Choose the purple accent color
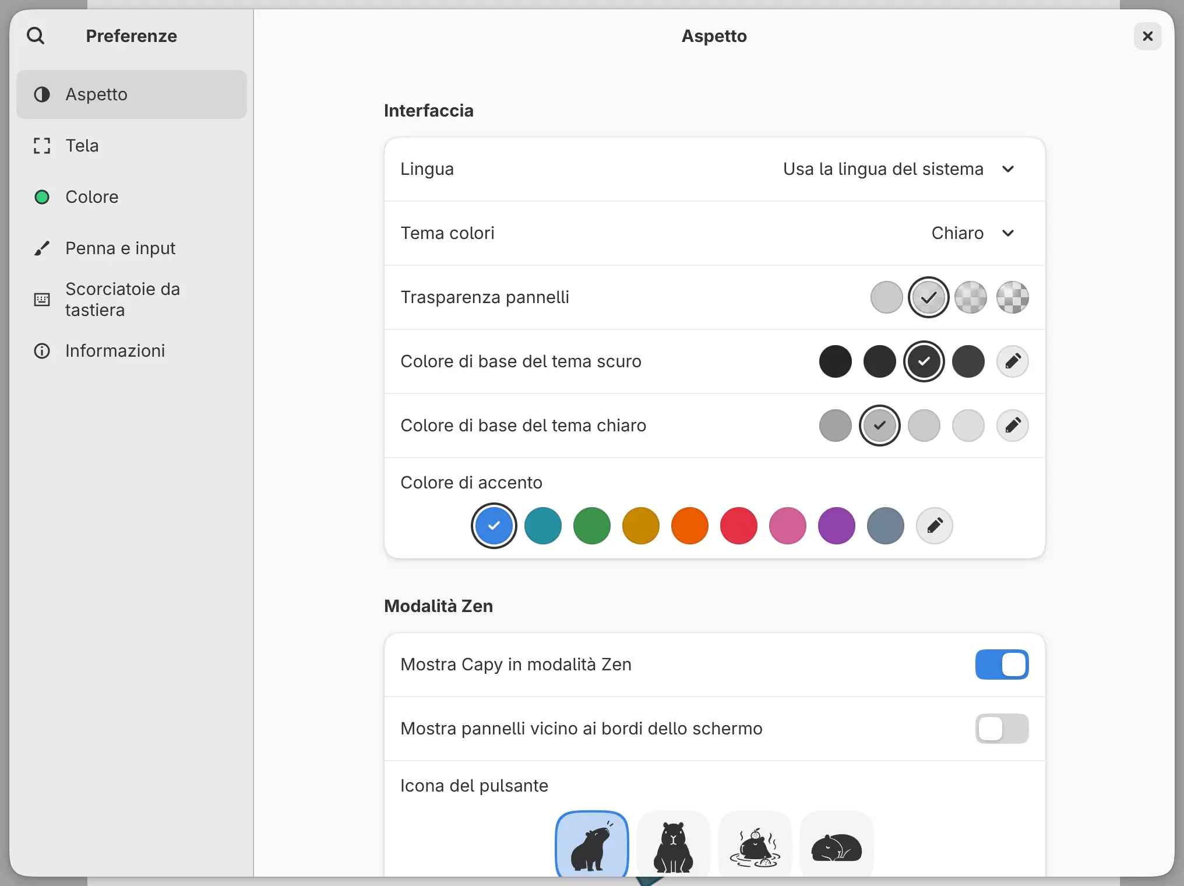Viewport: 1184px width, 886px height. point(837,526)
